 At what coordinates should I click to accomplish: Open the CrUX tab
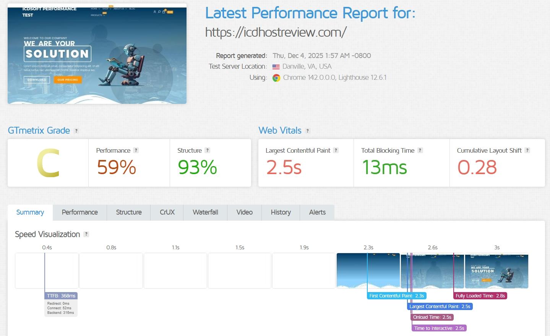167,212
